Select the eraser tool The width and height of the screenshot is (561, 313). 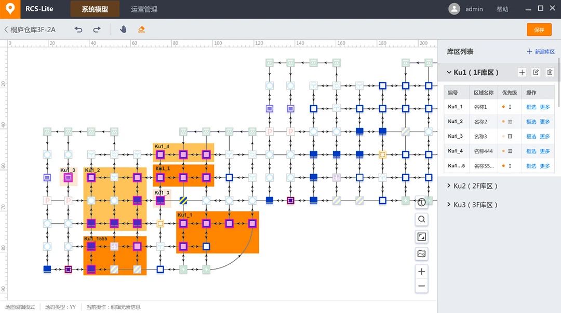[141, 30]
